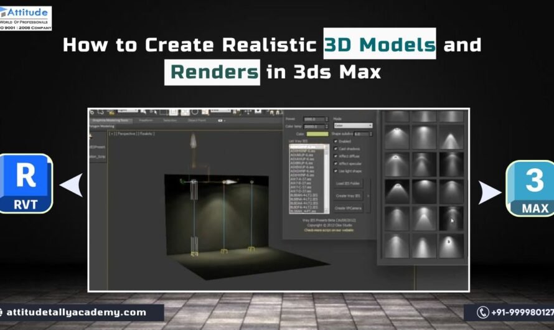Click the Attitude logo in the corner
554x330 pixels.
click(26, 18)
